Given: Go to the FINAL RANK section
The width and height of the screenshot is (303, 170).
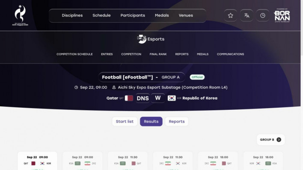Looking at the screenshot, I should 158,54.
